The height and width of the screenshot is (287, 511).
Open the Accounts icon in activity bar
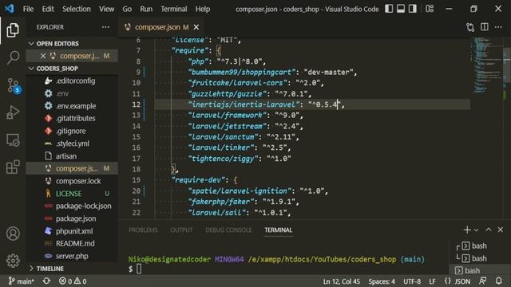13,234
